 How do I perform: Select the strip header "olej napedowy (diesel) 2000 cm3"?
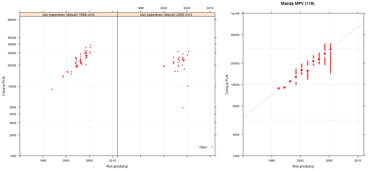(x=166, y=15)
